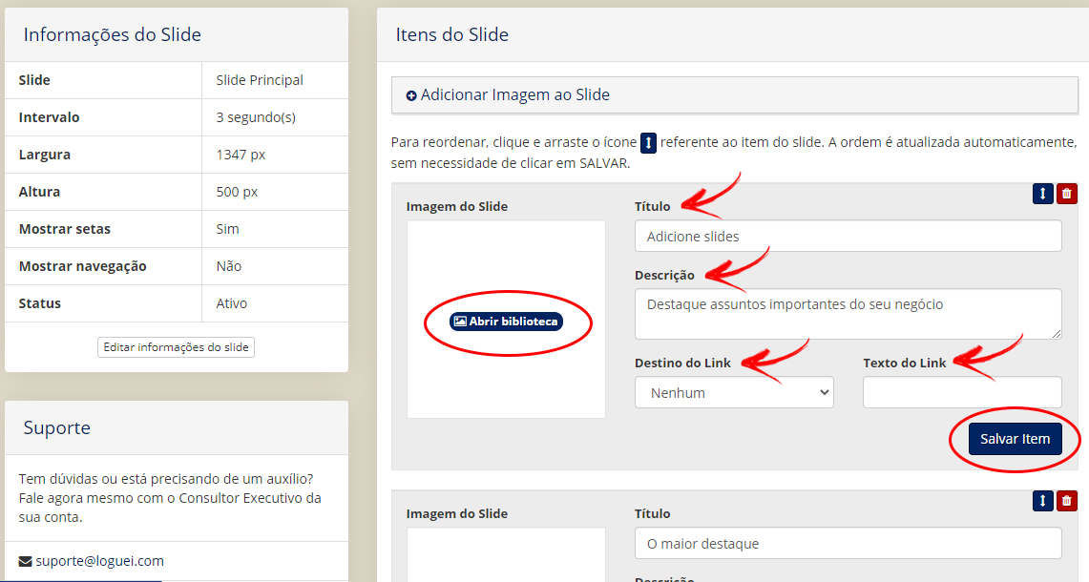This screenshot has width=1089, height=582.
Task: Click Editar informações do slide button
Action: pos(176,347)
